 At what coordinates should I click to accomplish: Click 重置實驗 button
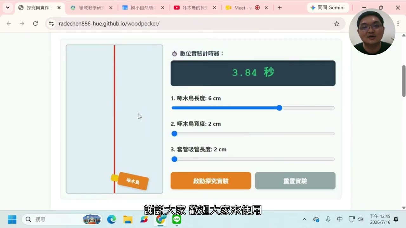coord(295,181)
